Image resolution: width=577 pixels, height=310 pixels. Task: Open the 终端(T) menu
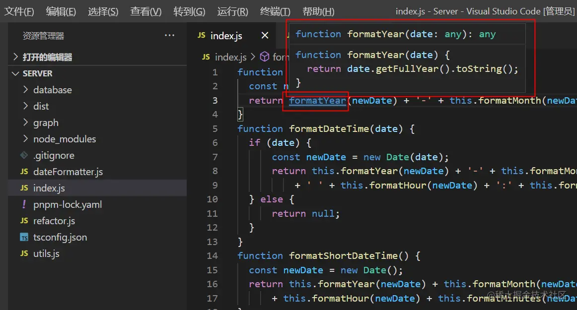pyautogui.click(x=275, y=11)
